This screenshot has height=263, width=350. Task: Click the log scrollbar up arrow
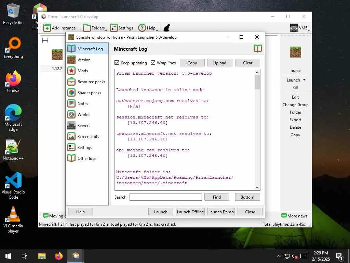(x=257, y=72)
